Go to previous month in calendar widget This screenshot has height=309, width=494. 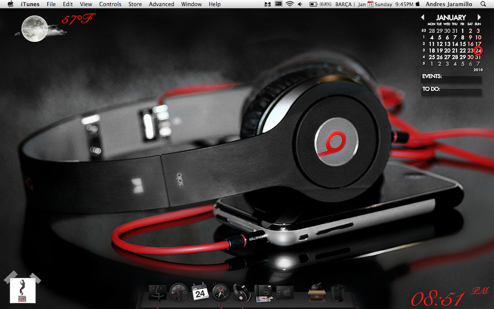(x=422, y=17)
